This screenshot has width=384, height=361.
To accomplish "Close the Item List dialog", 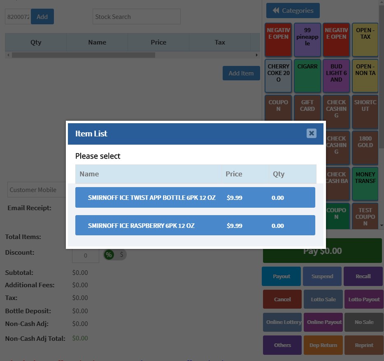I will 311,133.
